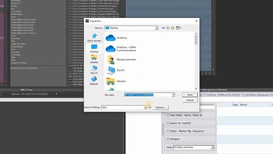
Task: Select Network in the places bar
Action: click(x=94, y=81)
